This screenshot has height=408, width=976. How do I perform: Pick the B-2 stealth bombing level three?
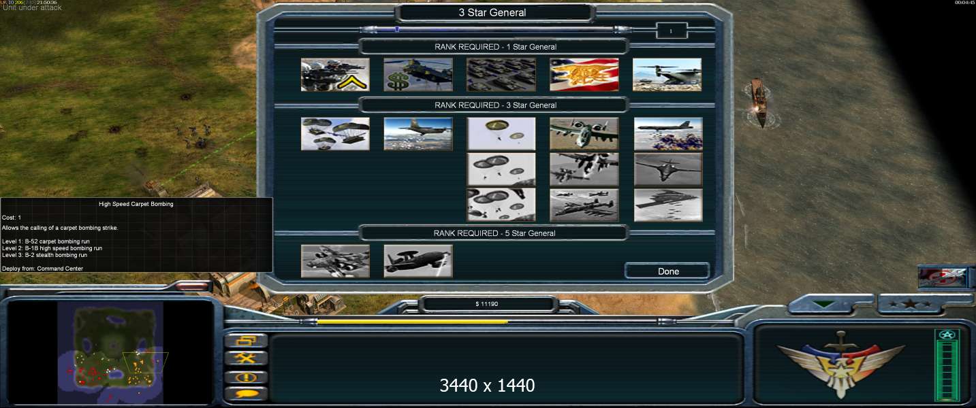(x=668, y=205)
